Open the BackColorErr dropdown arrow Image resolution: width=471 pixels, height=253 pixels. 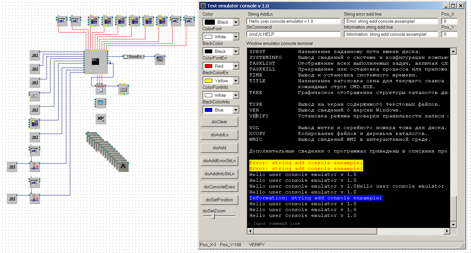point(236,81)
